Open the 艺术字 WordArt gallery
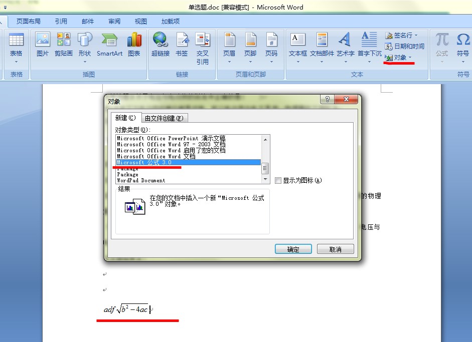Image resolution: width=472 pixels, height=342 pixels. click(345, 40)
